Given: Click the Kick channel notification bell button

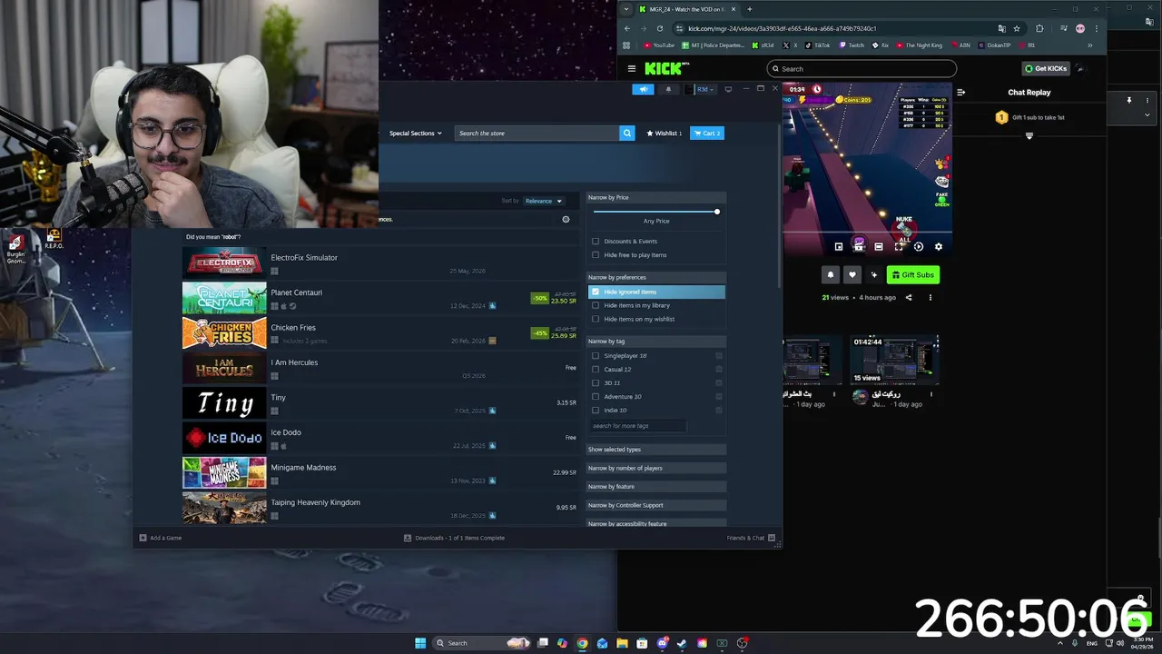Looking at the screenshot, I should click(x=830, y=274).
